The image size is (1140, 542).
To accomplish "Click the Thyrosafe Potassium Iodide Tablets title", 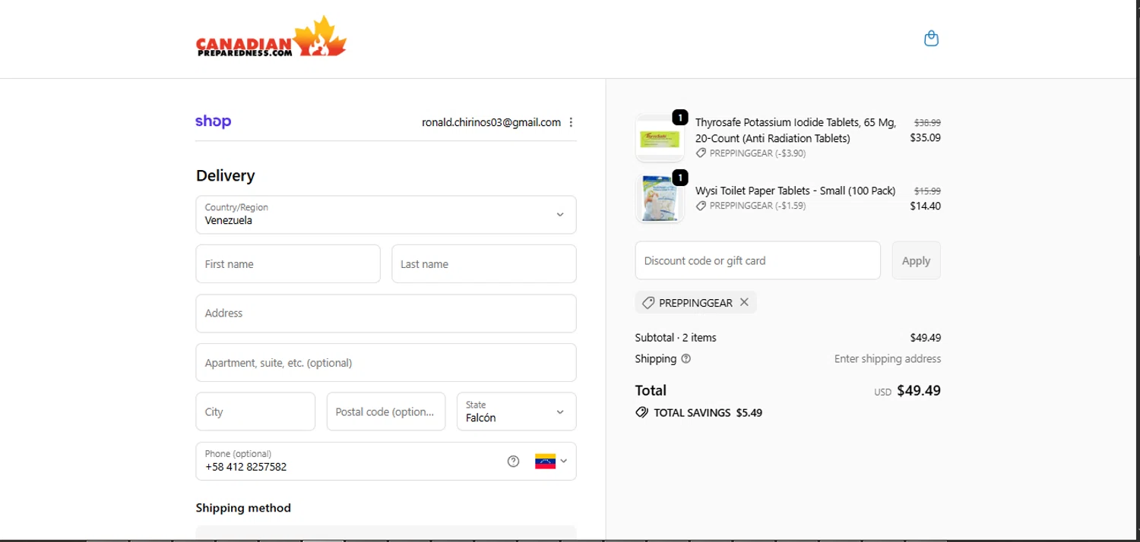I will tap(796, 131).
